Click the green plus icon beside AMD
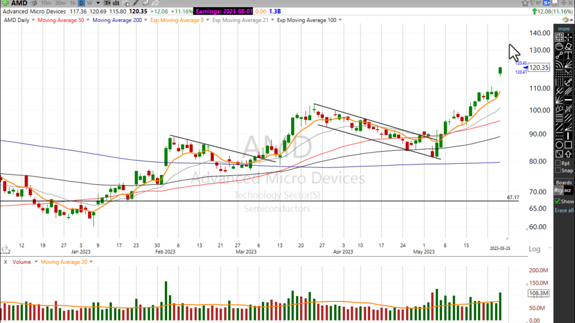This screenshot has height=323, width=575. [x=5, y=3]
